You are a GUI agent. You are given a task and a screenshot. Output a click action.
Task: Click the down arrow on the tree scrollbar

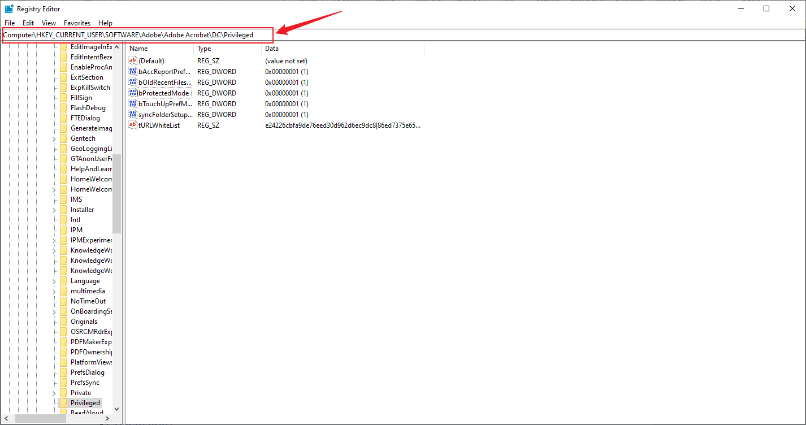click(x=117, y=409)
